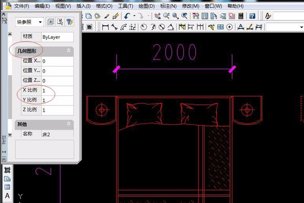
Task: Click the Dimension Update icon
Action: 259,27
